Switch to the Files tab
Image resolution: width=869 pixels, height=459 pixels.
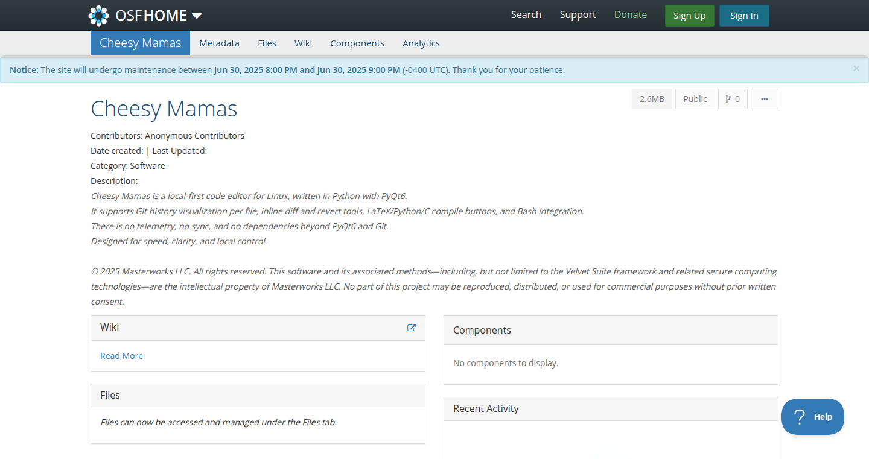click(267, 43)
